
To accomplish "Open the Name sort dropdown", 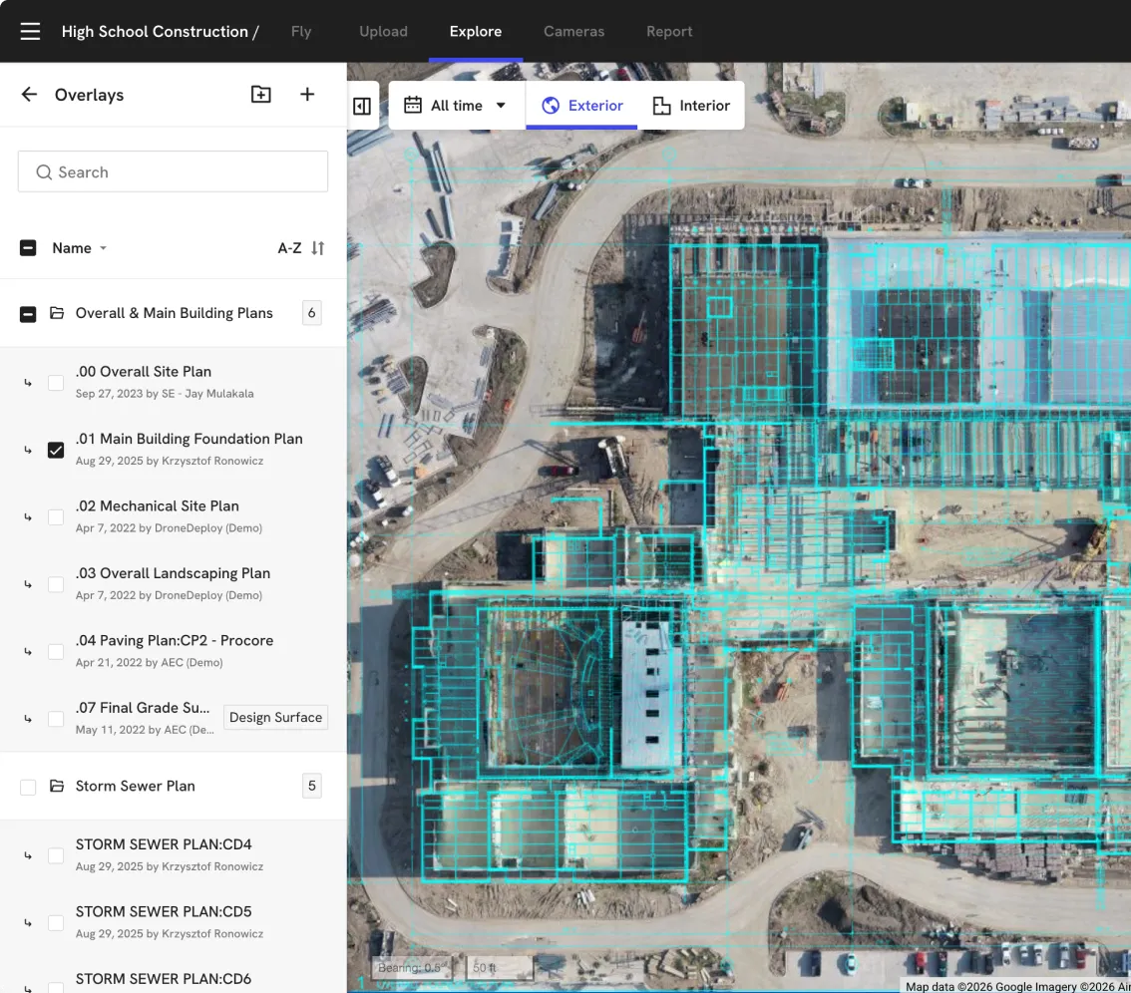I will (x=80, y=248).
